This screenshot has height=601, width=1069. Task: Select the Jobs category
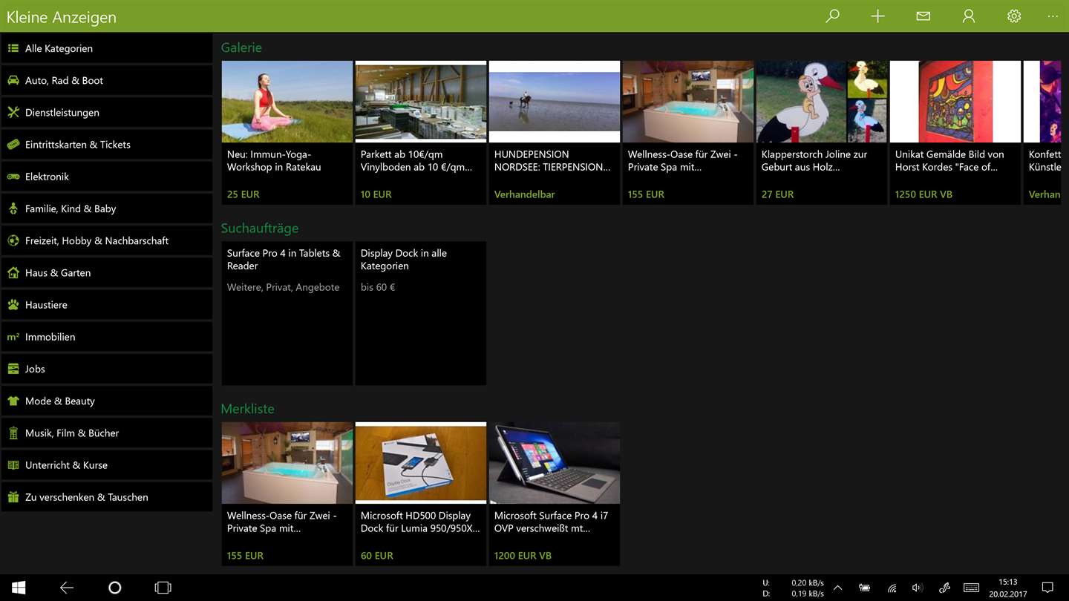tap(107, 369)
